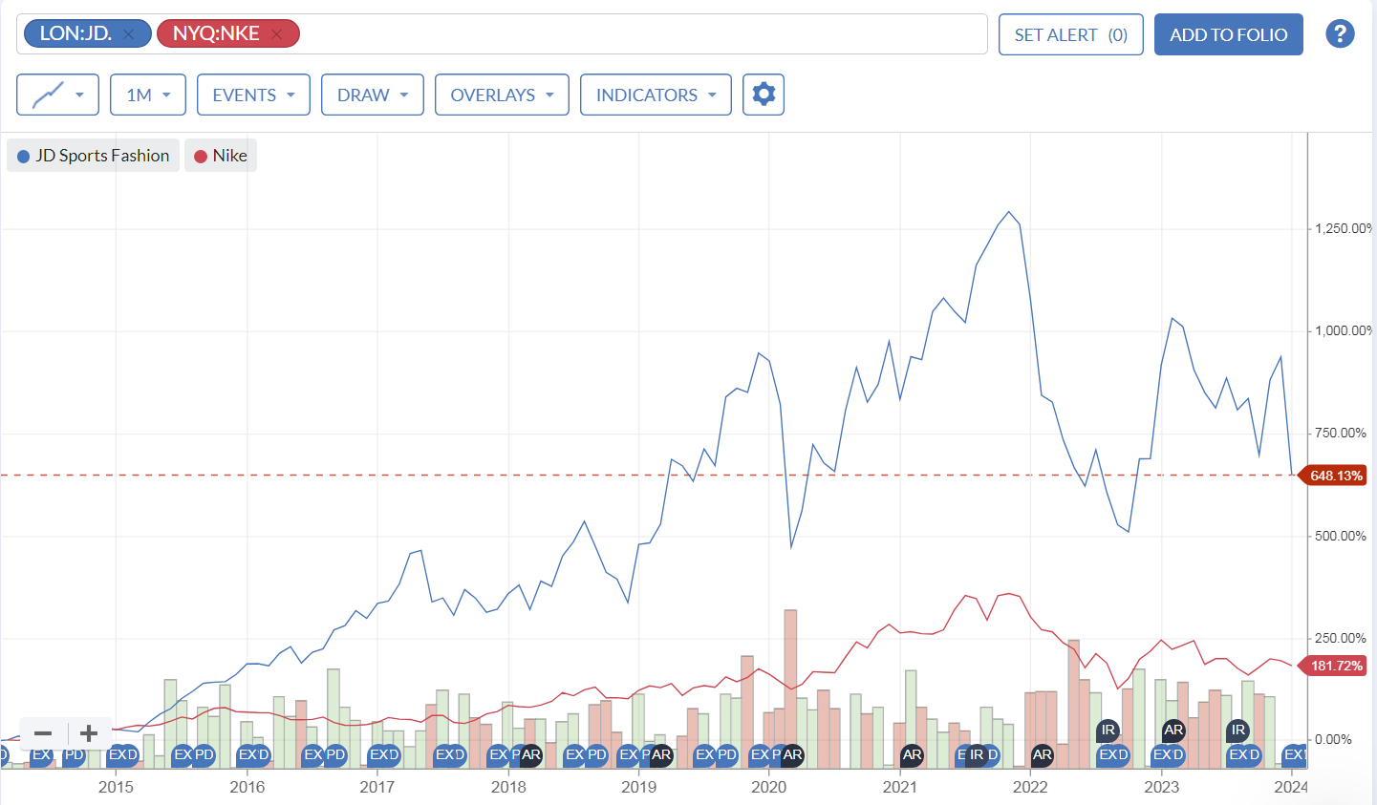
Task: Click the ADD TO FOLIO button
Action: coord(1229,34)
